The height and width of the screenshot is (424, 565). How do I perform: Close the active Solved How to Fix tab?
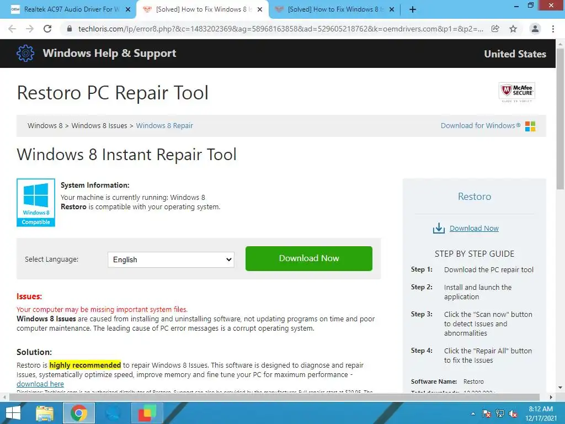coord(260,10)
